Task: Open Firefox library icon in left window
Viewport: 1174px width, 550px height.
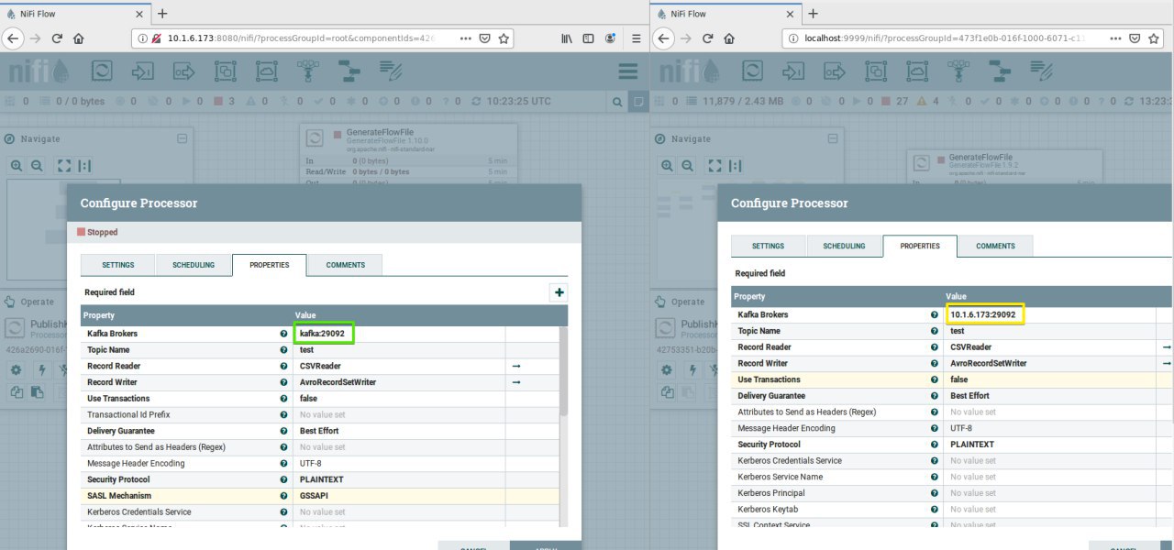Action: tap(567, 38)
